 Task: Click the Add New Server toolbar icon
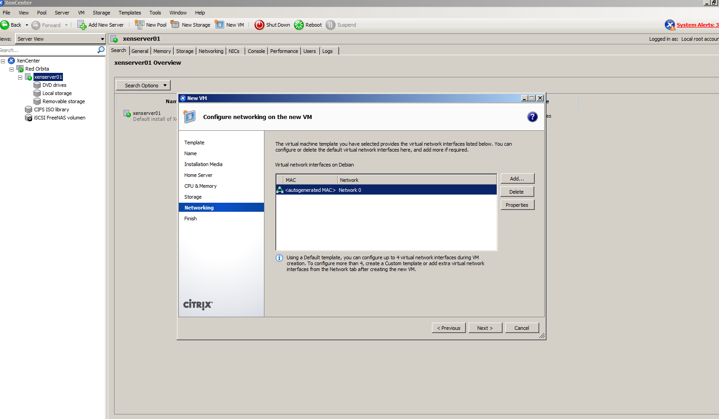(x=82, y=25)
